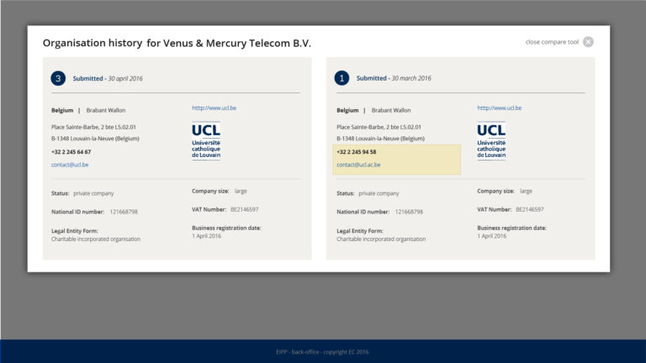The image size is (646, 363).
Task: Click the UCL logo in version 1 panel
Action: pyautogui.click(x=491, y=141)
